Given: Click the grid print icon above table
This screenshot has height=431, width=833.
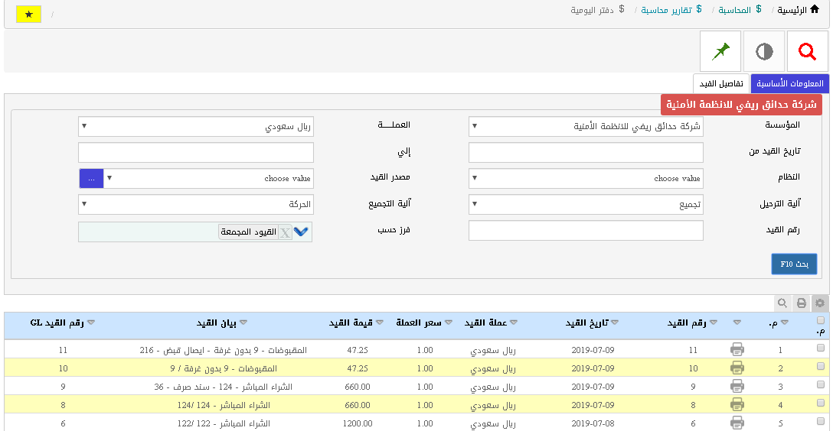Looking at the screenshot, I should [x=801, y=303].
